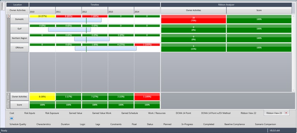Select the Schedule Quality metric group
Image resolution: width=297 pixels, height=133 pixels.
(18, 124)
